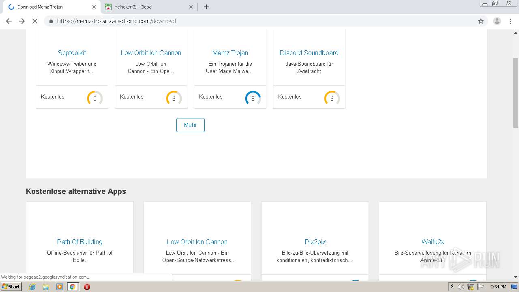The width and height of the screenshot is (519, 292).
Task: Open the red Opera-style taskbar icon
Action: 87,287
